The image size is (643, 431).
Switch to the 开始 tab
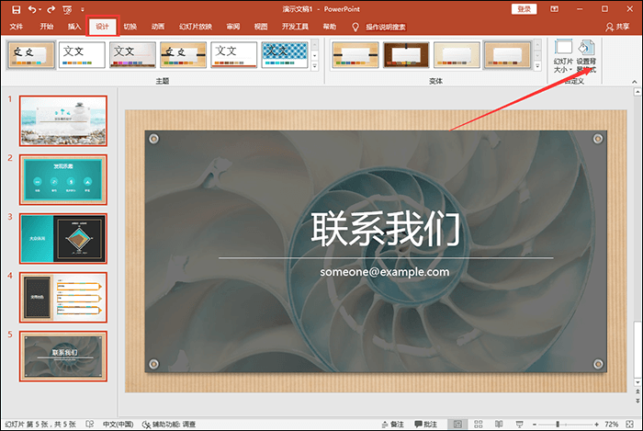click(47, 27)
